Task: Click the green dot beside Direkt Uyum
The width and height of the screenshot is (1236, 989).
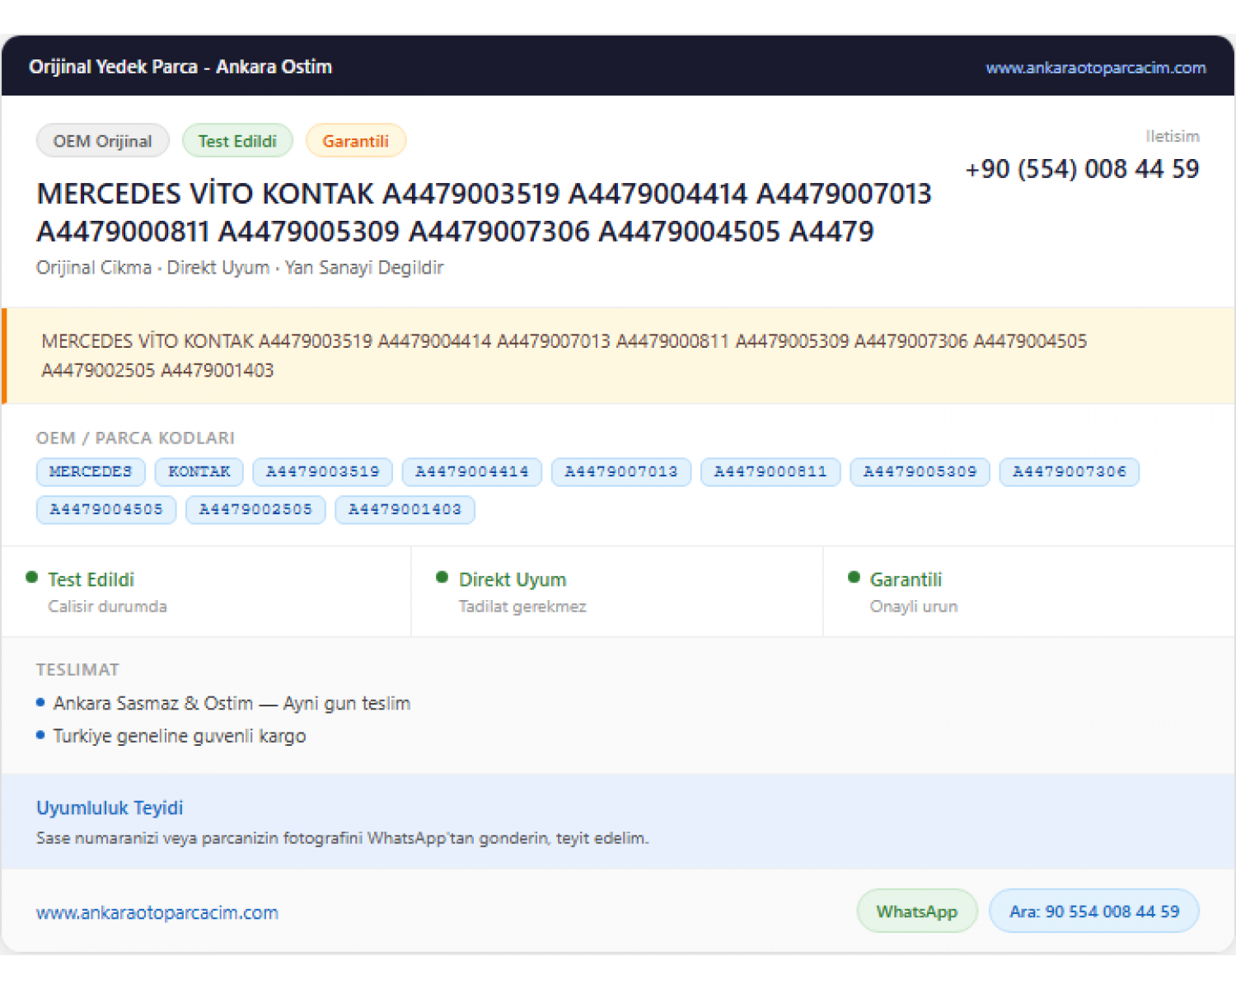Action: coord(442,578)
